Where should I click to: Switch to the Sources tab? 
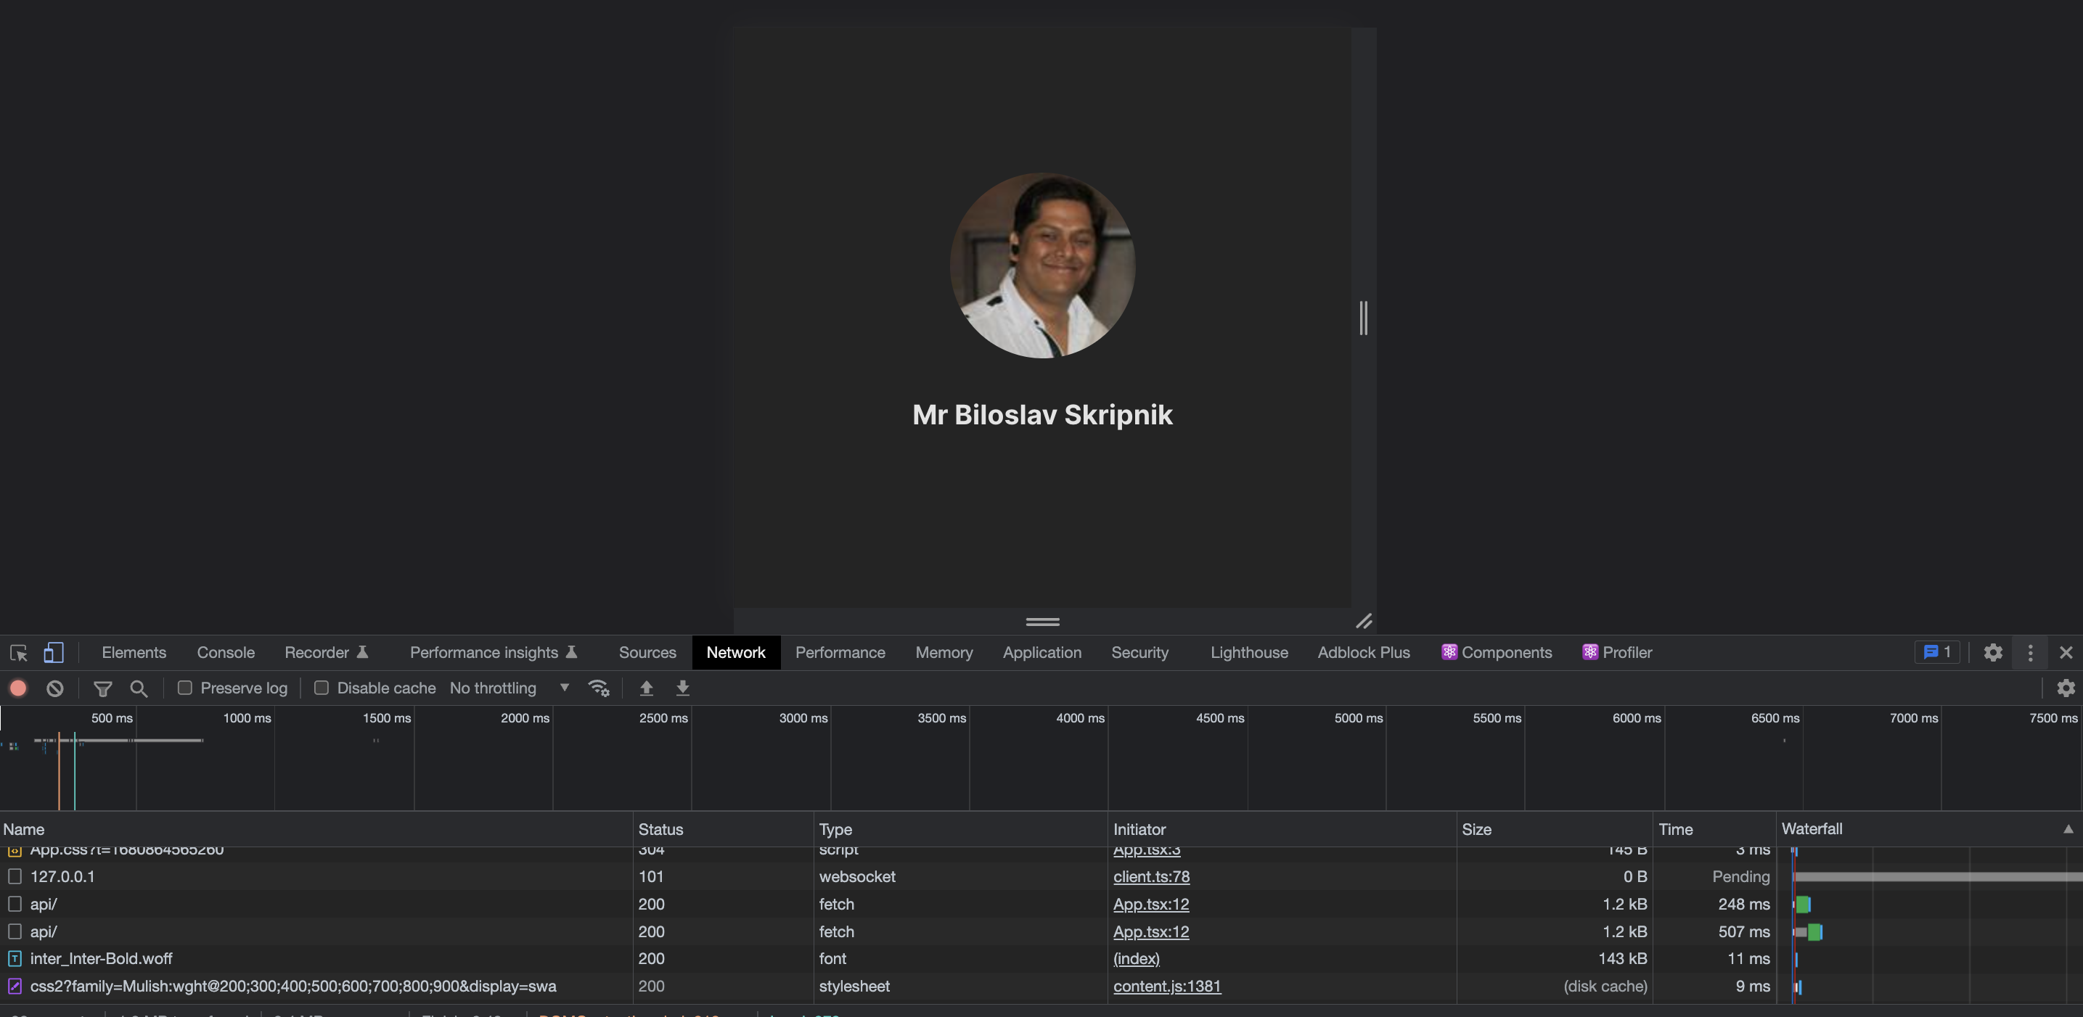point(647,652)
